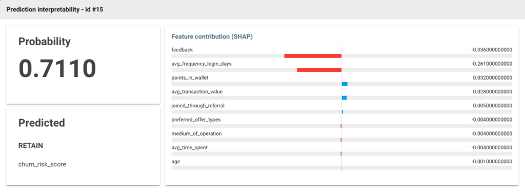The image size is (525, 194).
Task: Select the age feature label
Action: (x=176, y=162)
